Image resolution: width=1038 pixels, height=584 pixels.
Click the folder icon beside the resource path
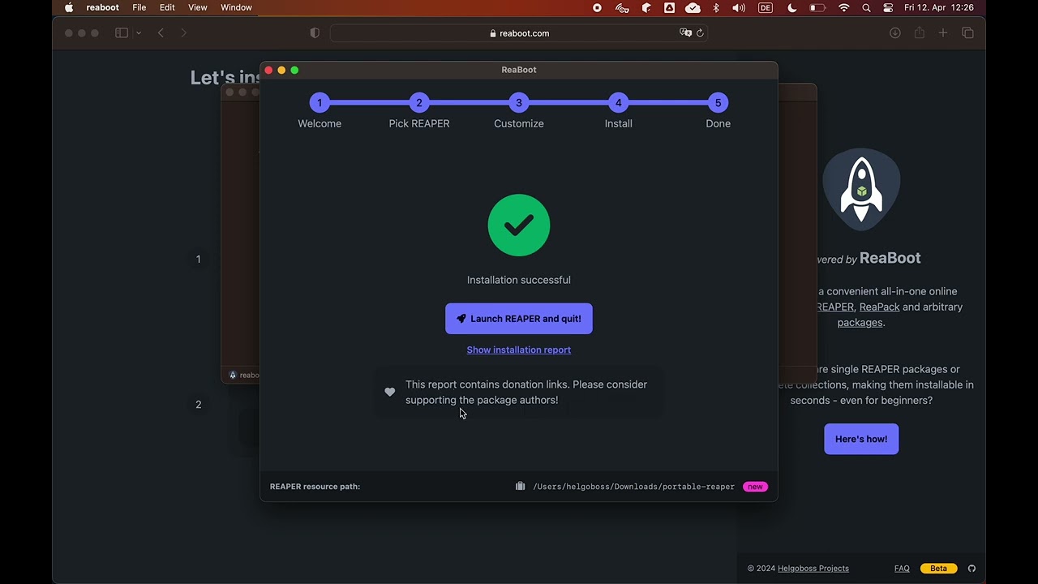click(521, 487)
